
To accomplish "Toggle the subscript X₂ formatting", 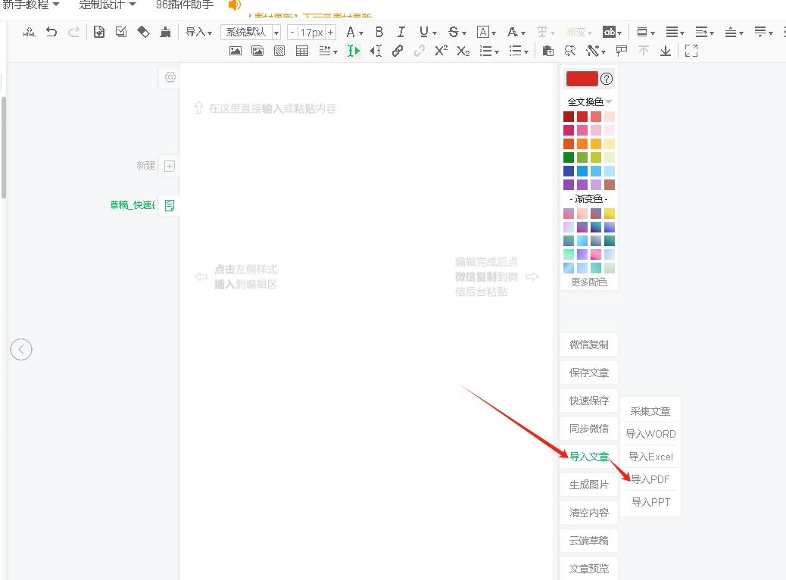I will [x=463, y=51].
